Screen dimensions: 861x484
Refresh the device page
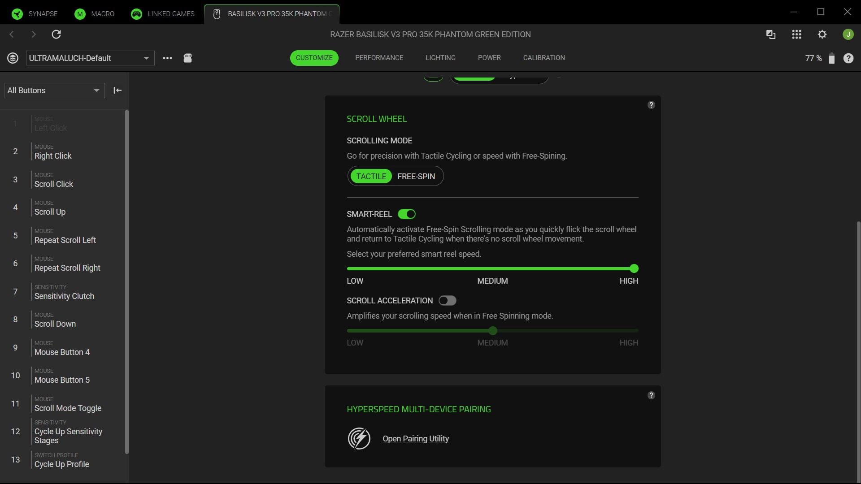click(x=57, y=34)
